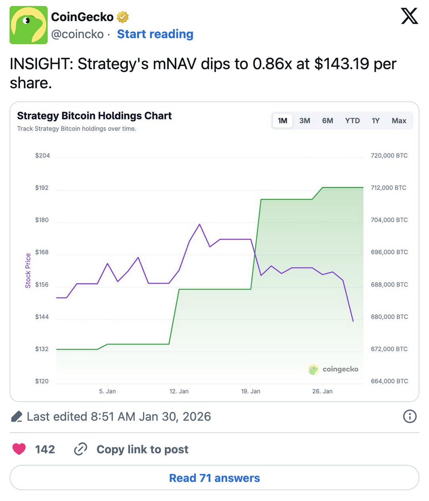This screenshot has width=429, height=501.
Task: Keep the 1M range selected
Action: coord(282,120)
